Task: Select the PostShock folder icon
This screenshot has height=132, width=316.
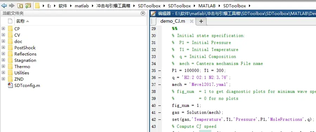Action: 10,47
